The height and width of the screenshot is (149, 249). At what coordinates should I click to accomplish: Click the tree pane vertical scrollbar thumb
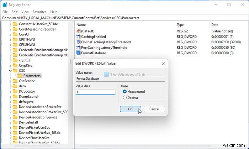point(70,61)
